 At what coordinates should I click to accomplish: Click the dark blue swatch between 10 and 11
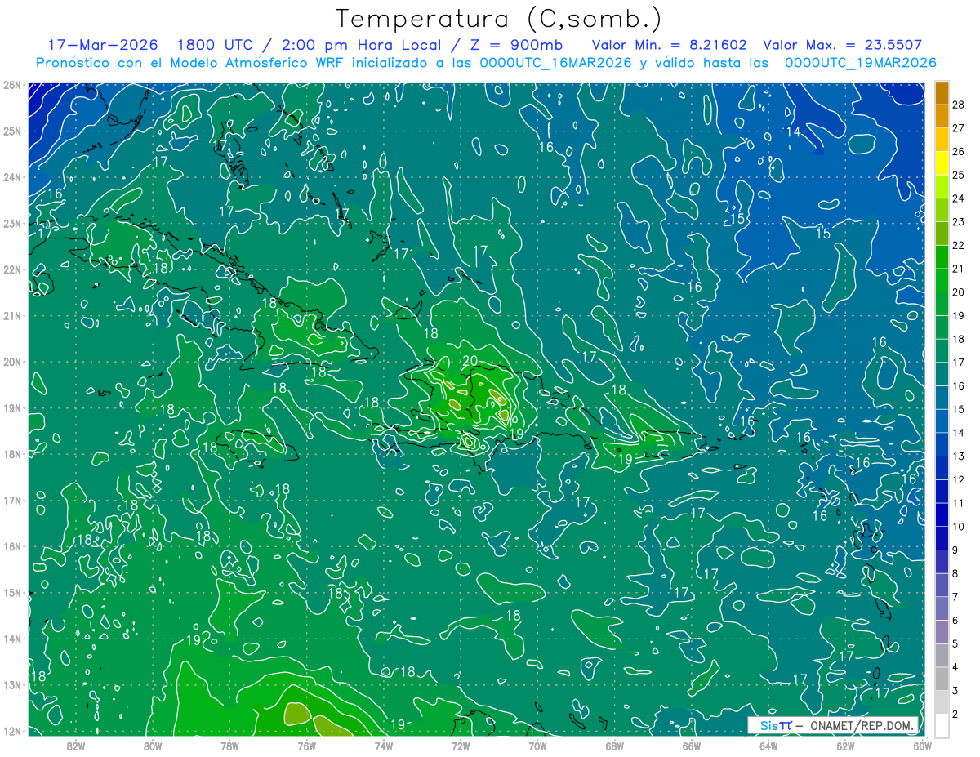click(942, 515)
